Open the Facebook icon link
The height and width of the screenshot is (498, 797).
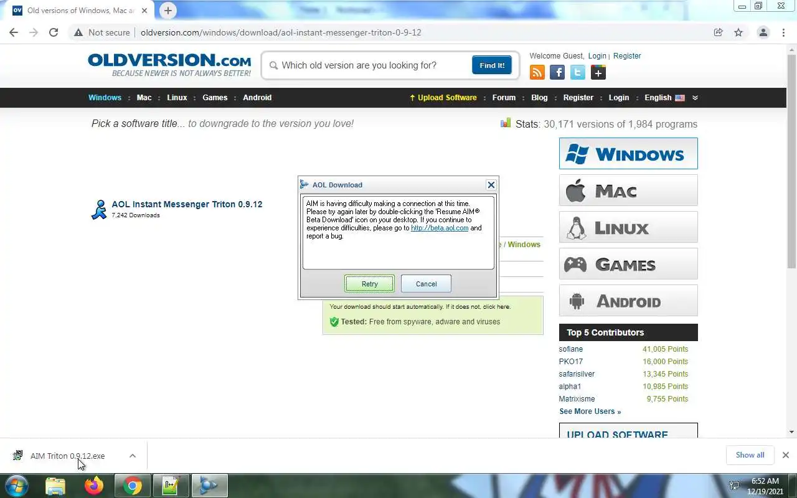tap(557, 73)
